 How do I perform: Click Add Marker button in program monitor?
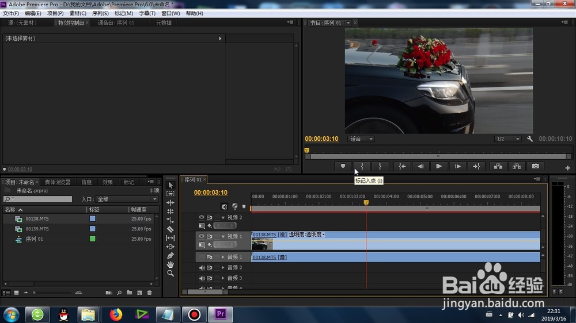pyautogui.click(x=343, y=166)
